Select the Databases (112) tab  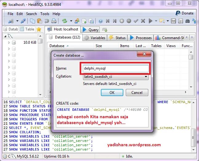pos(64,37)
